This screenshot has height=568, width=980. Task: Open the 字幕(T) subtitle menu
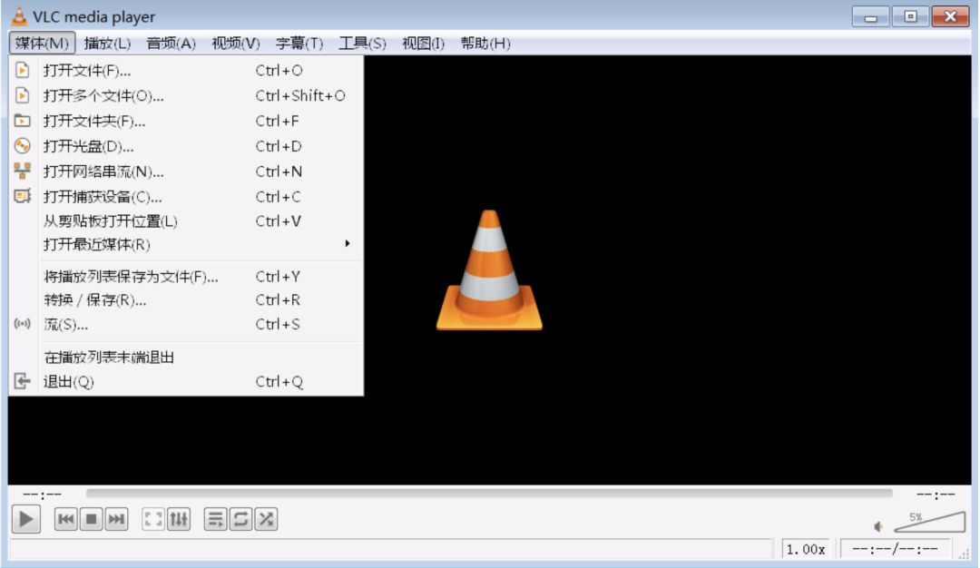click(299, 44)
